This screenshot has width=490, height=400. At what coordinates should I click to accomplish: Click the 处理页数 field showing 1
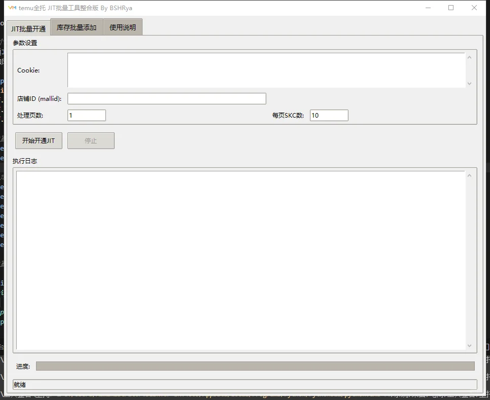[87, 115]
